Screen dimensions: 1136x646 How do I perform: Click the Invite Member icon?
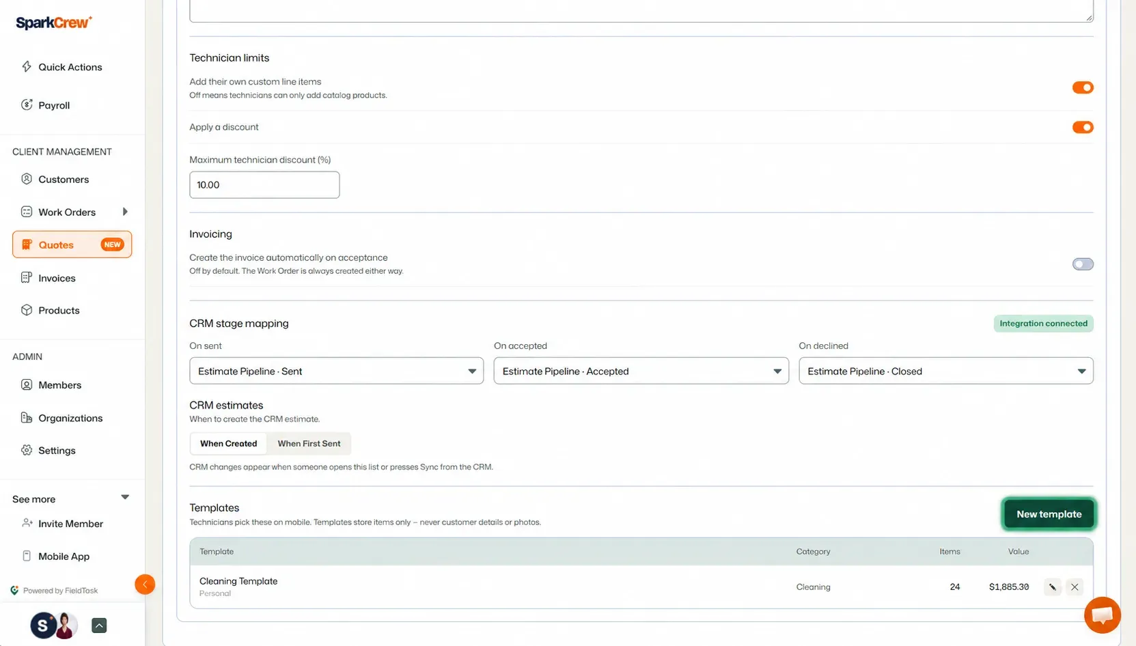27,523
